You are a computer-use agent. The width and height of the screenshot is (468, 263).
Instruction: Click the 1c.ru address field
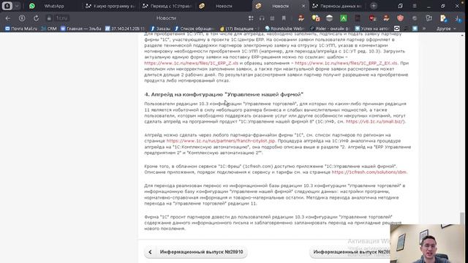pos(61,18)
